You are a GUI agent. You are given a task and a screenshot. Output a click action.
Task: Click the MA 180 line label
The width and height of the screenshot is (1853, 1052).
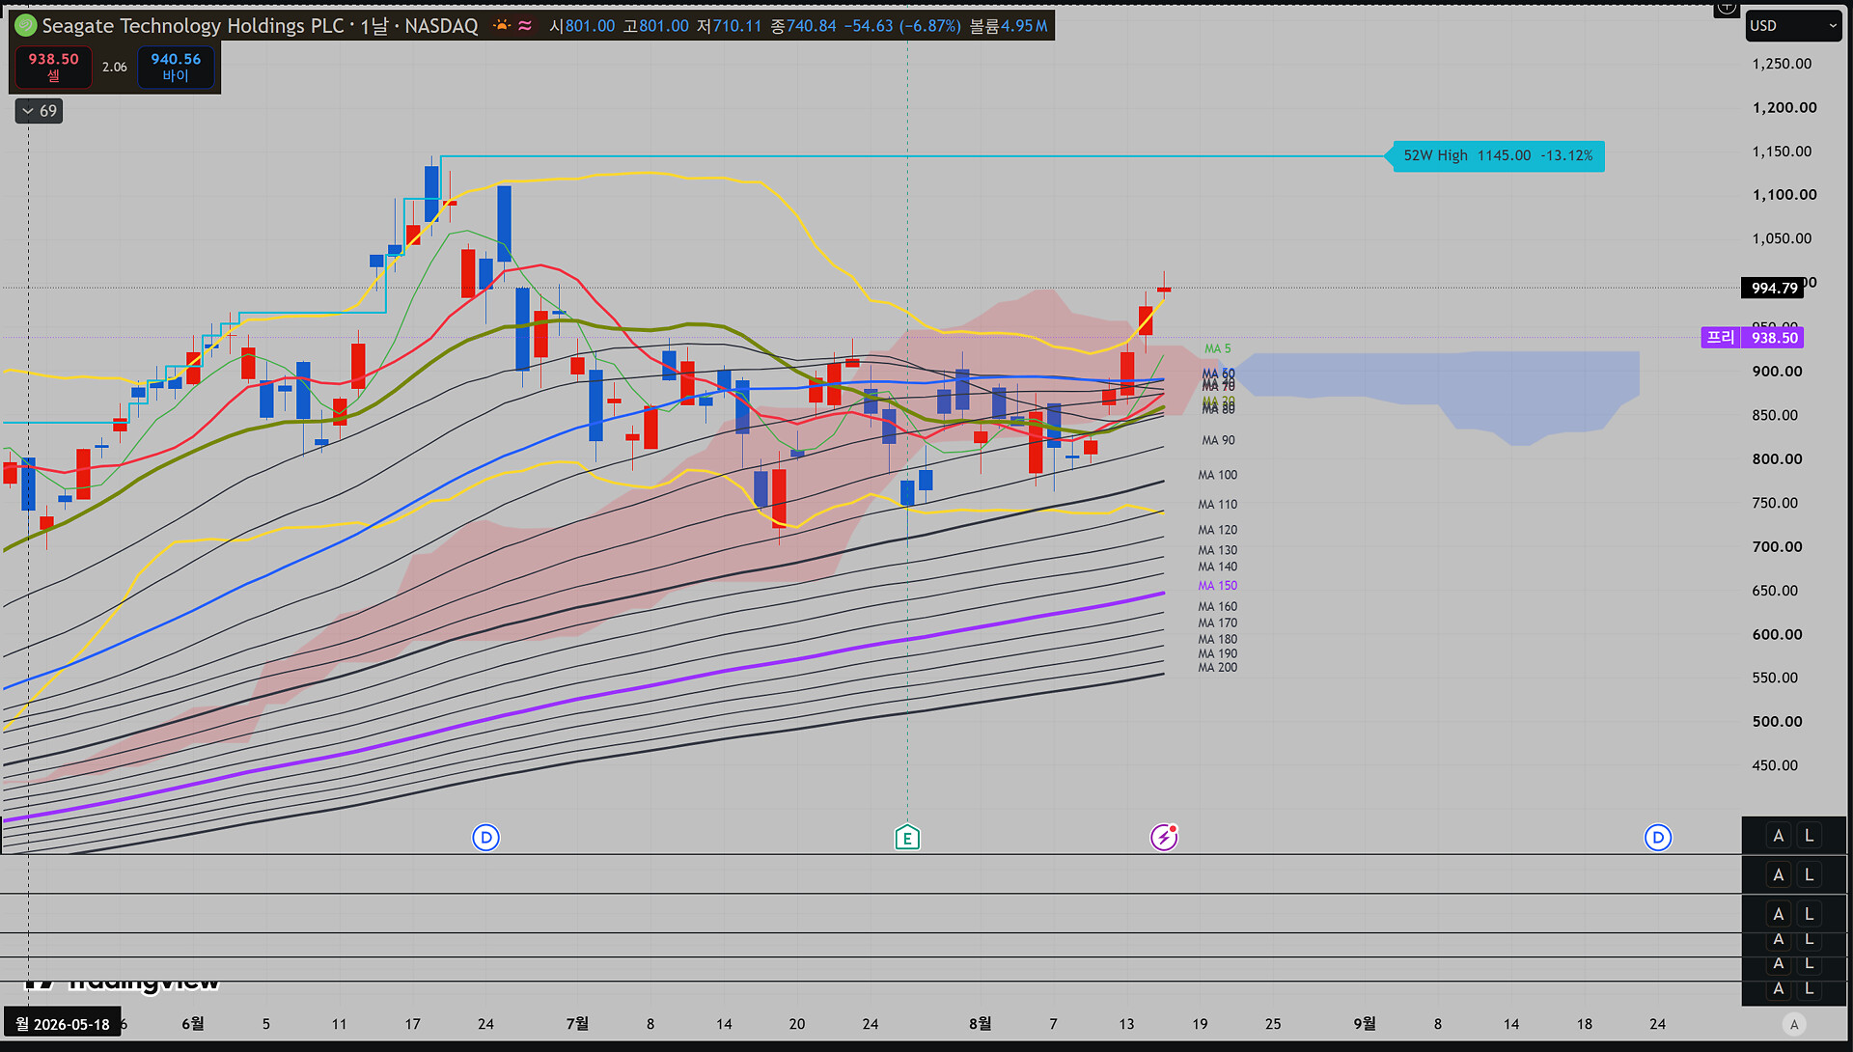(1218, 640)
